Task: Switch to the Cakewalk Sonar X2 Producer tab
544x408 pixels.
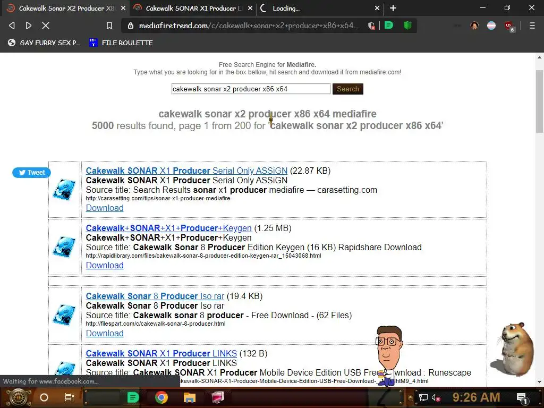Action: pos(66,8)
